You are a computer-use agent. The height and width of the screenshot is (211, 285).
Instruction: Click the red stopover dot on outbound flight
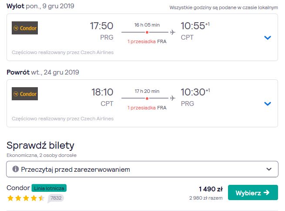(x=147, y=32)
